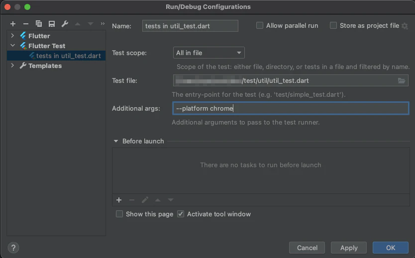Open project file storage gear settings
The image size is (415, 258).
pyautogui.click(x=405, y=26)
